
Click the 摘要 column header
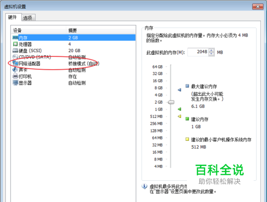click(x=101, y=30)
